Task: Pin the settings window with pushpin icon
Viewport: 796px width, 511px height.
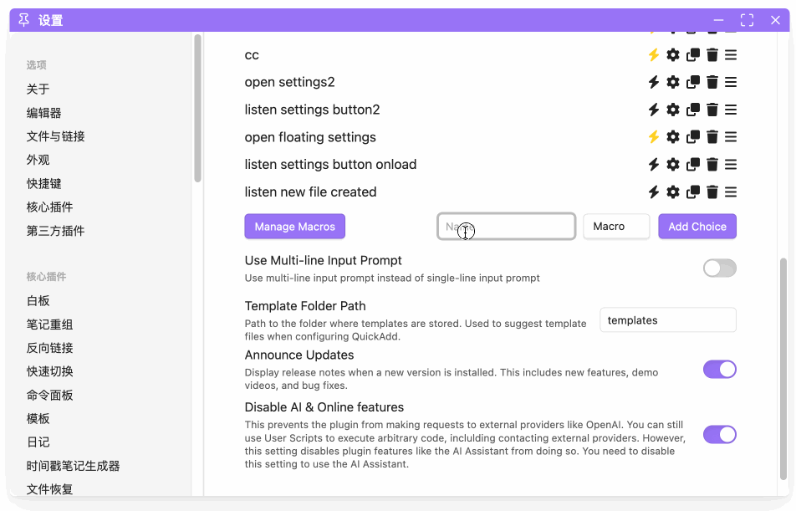Action: coord(23,20)
